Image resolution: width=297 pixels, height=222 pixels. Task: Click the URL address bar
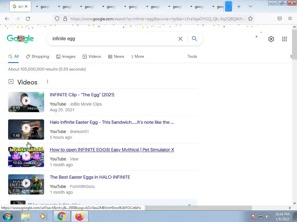click(x=157, y=19)
